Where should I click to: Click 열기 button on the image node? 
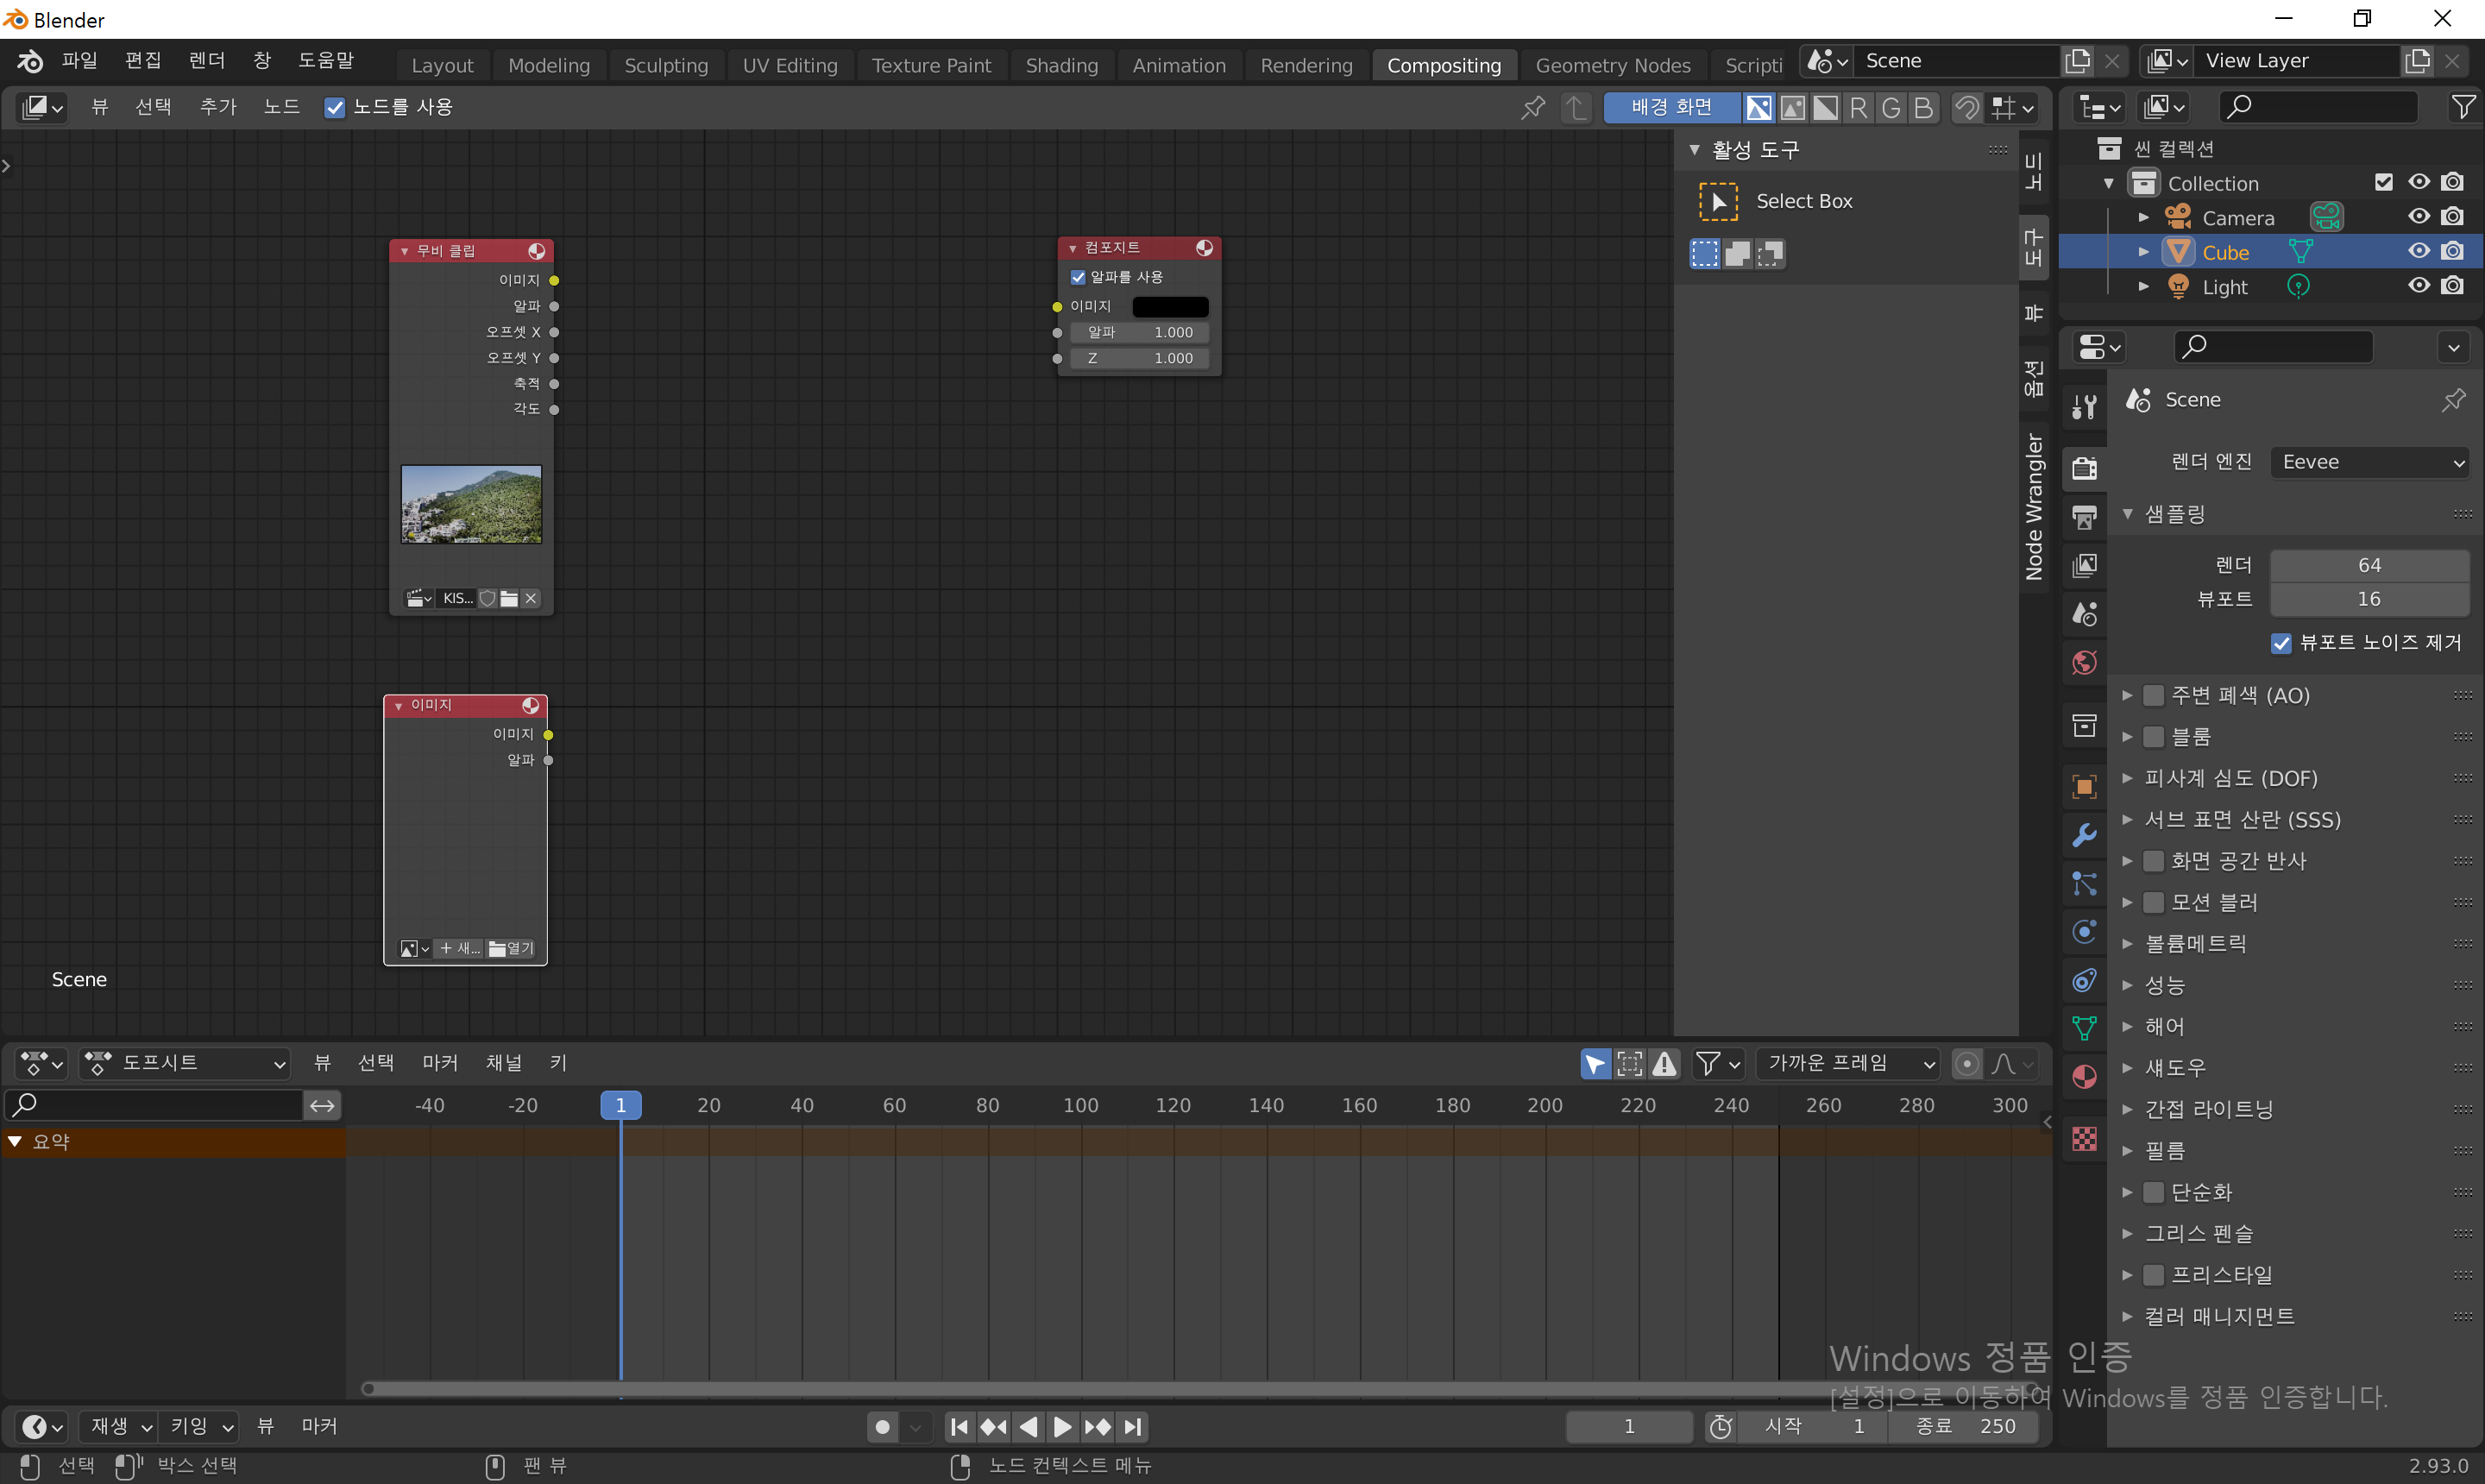click(512, 948)
